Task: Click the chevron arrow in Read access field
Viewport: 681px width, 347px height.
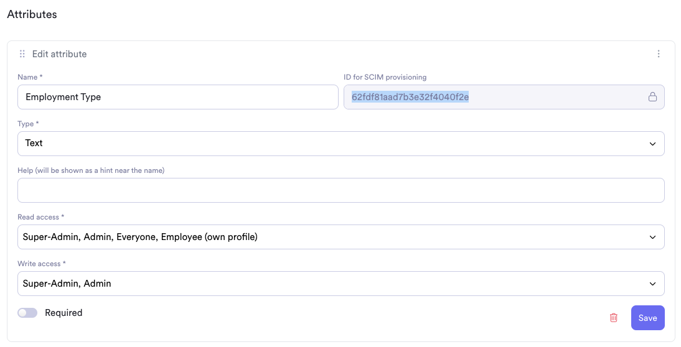Action: click(652, 238)
